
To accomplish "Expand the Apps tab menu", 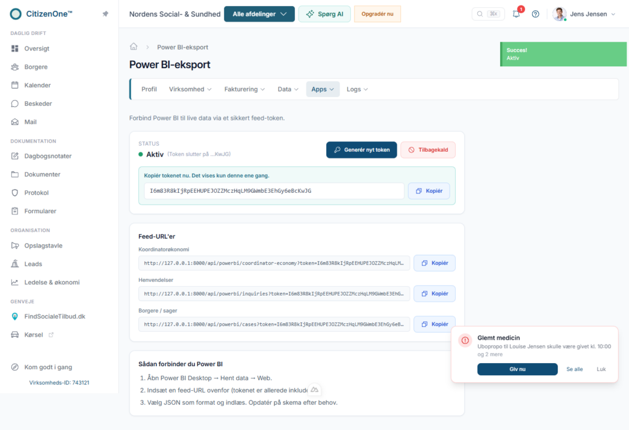I will pos(322,89).
